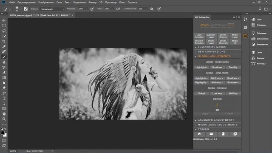
Task: Select the Blur tool
Action: [x=4, y=83]
